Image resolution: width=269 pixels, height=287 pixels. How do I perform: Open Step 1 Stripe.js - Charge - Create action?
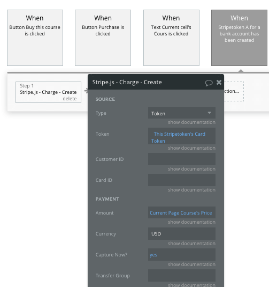pyautogui.click(x=48, y=92)
